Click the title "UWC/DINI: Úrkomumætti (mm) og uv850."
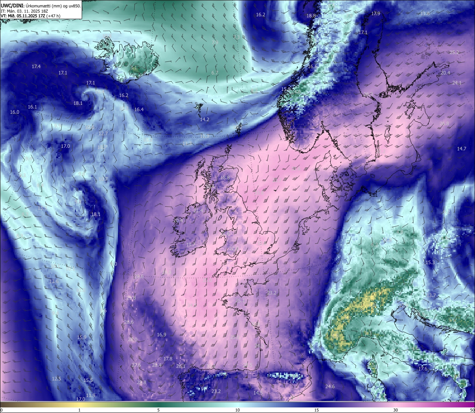The image size is (475, 413). [x=40, y=6]
